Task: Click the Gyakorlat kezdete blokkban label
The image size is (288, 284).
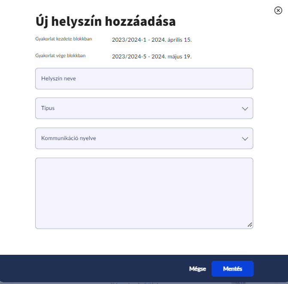Action: (x=64, y=39)
